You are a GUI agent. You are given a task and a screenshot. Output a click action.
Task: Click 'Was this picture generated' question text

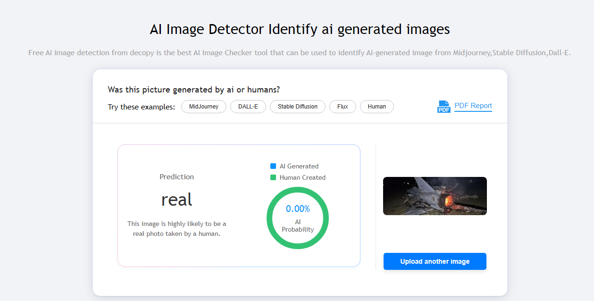[x=194, y=90]
